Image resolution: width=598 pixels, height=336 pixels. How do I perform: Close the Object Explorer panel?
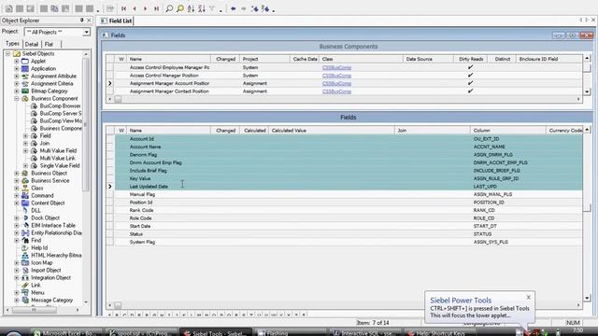coord(89,21)
